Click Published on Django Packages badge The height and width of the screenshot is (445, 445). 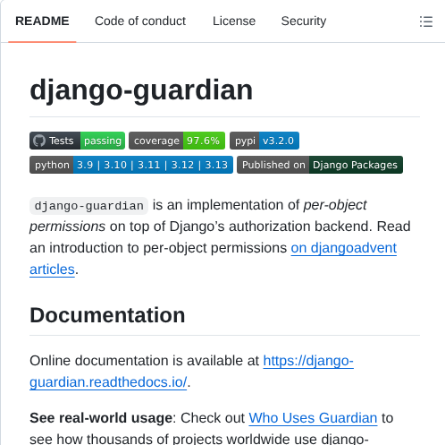(x=320, y=165)
